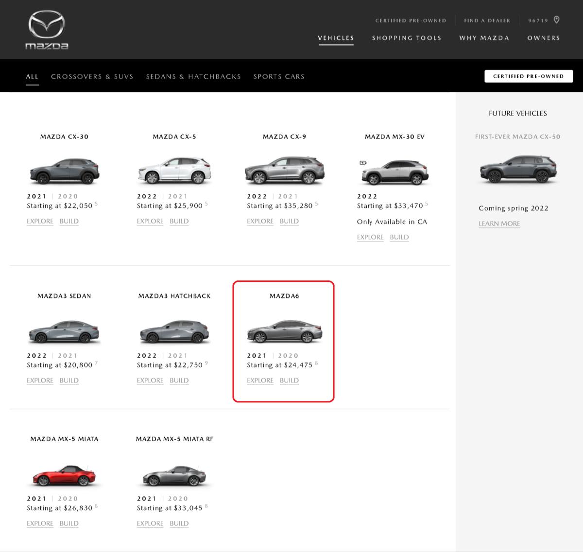583x552 pixels.
Task: Select 2021 model year for Mazda3 Hatchback
Action: coord(178,356)
